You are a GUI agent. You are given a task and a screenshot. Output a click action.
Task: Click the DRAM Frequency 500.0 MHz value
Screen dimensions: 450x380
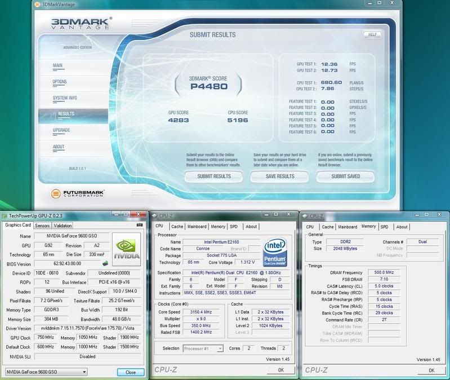coord(384,272)
